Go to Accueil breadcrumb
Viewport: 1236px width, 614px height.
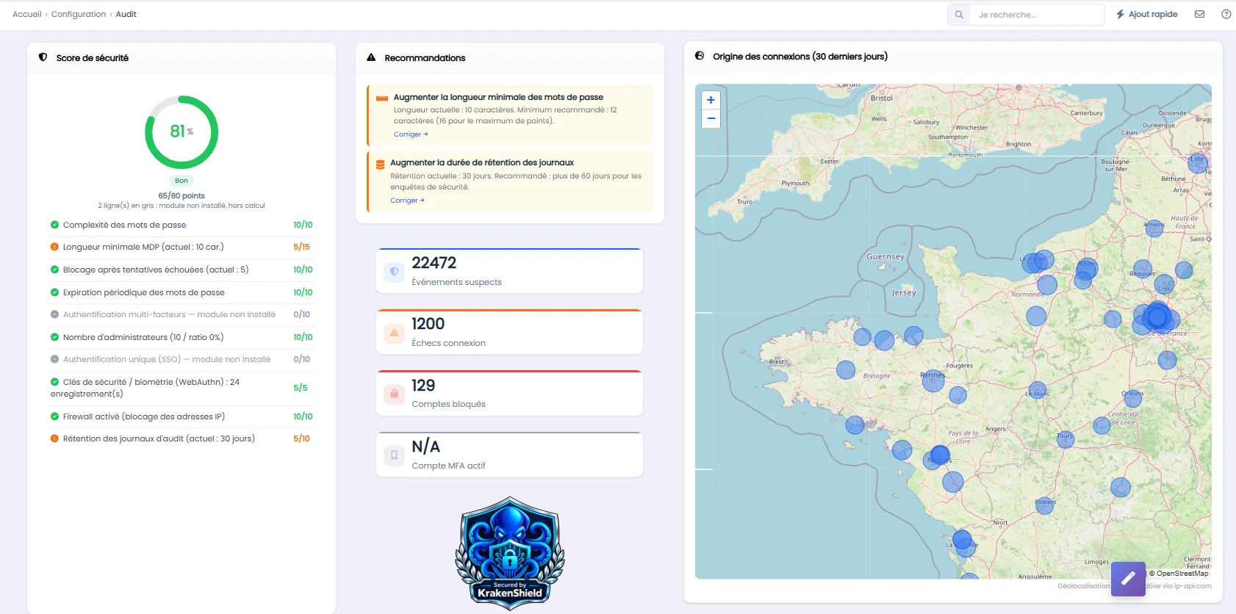point(27,14)
